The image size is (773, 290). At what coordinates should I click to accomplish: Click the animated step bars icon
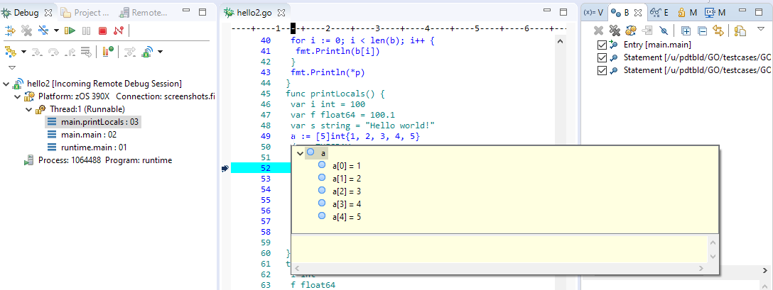tap(109, 51)
